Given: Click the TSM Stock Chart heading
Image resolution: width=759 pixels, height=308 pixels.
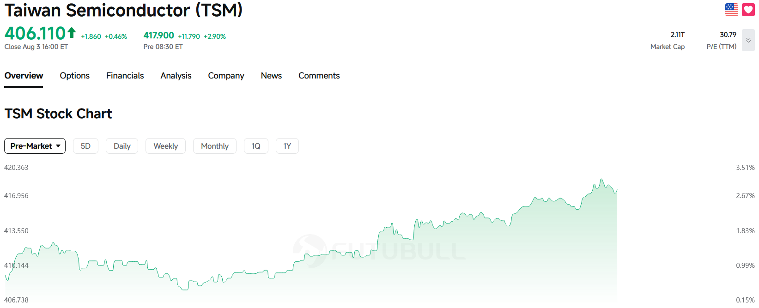Looking at the screenshot, I should pyautogui.click(x=58, y=114).
